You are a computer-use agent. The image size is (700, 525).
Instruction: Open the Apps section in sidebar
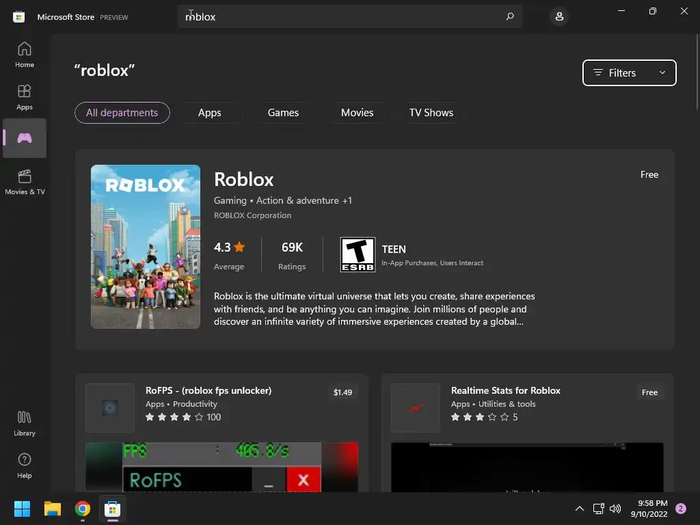coord(25,97)
